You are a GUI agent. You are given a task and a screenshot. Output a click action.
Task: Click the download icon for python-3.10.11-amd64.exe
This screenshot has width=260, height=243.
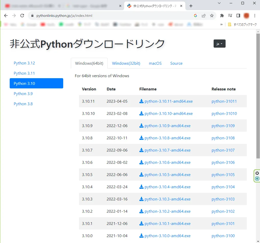141,101
